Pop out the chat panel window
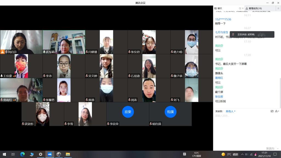This screenshot has width=281, height=158. [x=240, y=9]
